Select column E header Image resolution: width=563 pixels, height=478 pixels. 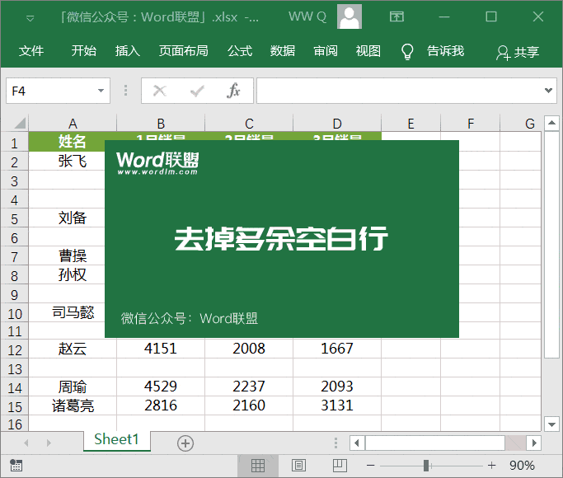click(411, 124)
